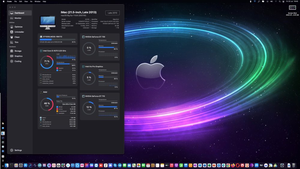Click the blue User legend swatch

point(57,70)
